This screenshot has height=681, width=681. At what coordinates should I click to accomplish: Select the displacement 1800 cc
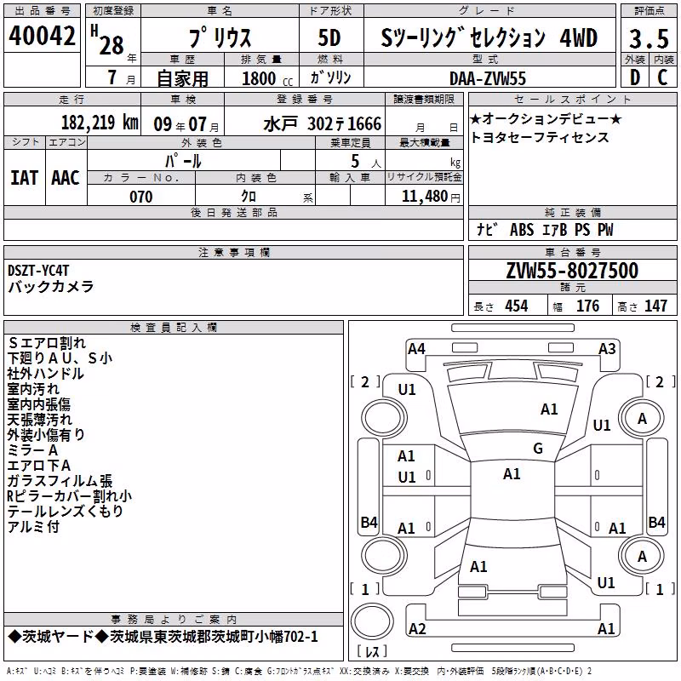(x=267, y=78)
